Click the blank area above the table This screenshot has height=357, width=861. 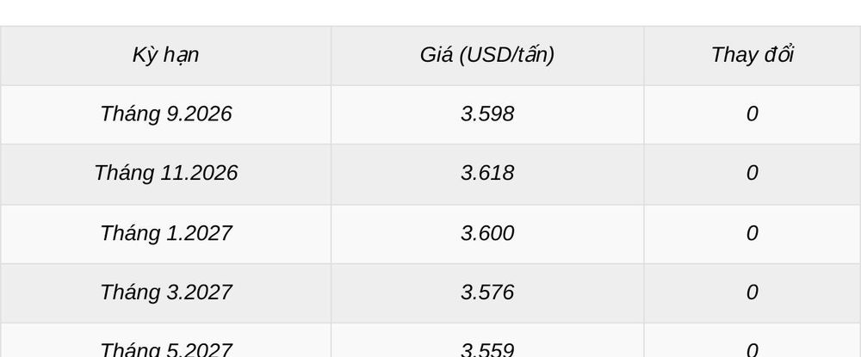pos(430,12)
